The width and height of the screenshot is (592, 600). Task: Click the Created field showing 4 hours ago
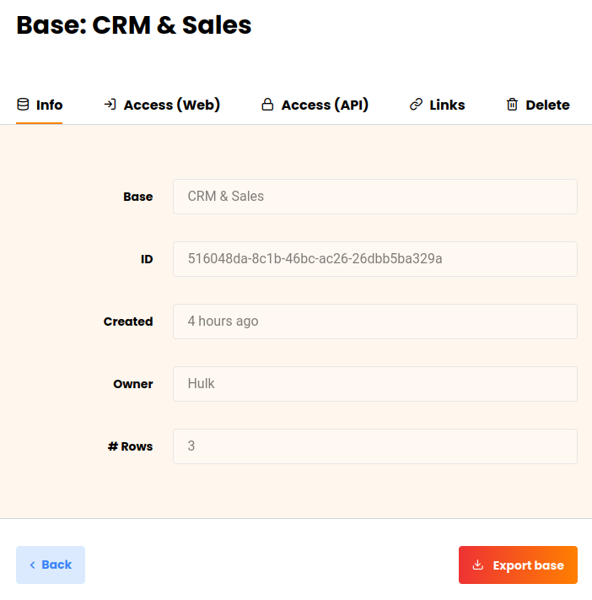pos(374,322)
